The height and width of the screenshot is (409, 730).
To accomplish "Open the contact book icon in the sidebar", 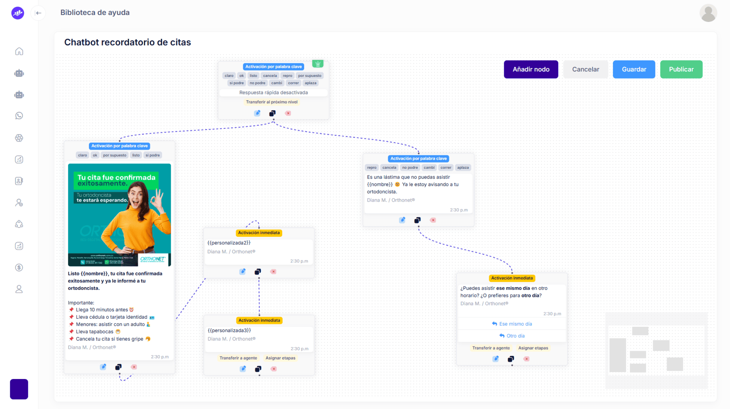I will [x=19, y=181].
